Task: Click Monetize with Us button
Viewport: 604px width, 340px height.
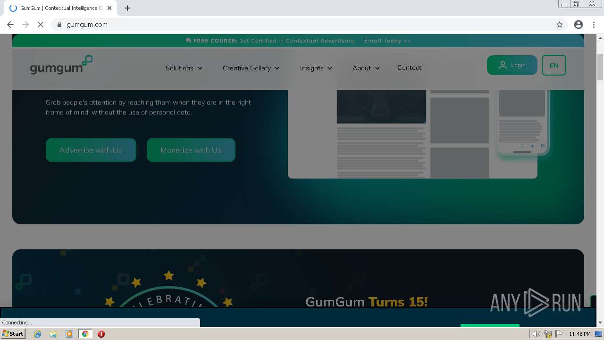Action: point(191,150)
